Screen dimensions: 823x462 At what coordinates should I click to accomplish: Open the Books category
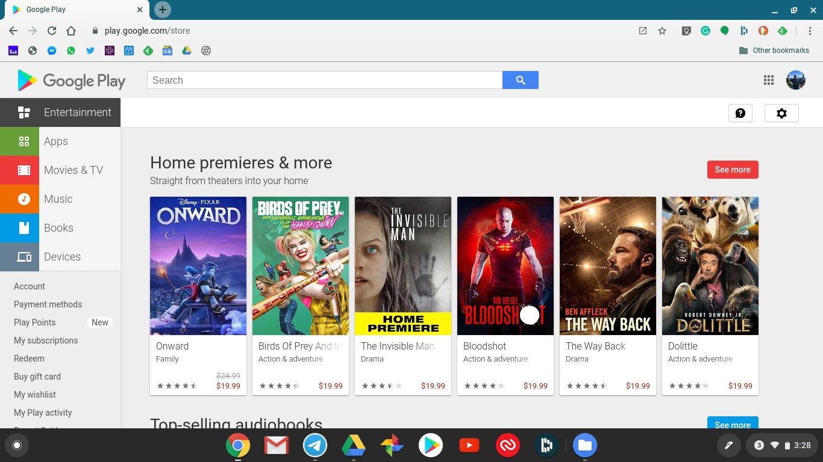click(x=60, y=228)
